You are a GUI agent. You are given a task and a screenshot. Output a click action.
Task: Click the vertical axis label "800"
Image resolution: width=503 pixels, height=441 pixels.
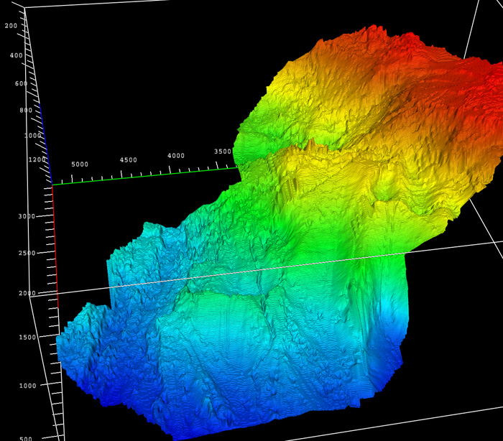(26, 111)
